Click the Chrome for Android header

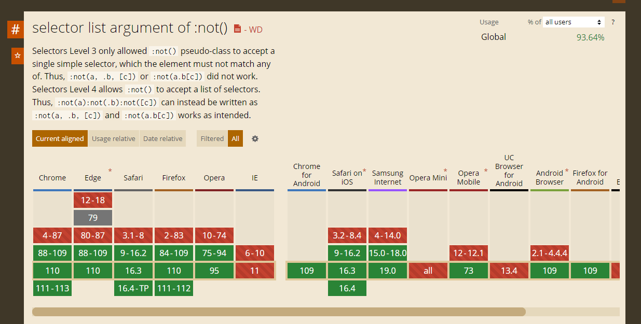click(x=307, y=175)
